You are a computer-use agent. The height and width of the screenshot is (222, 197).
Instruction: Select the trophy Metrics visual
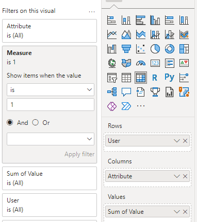pyautogui.click(x=155, y=92)
